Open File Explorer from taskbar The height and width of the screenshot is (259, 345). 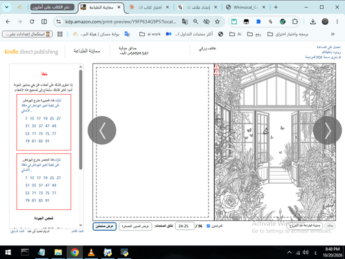(x=58, y=253)
